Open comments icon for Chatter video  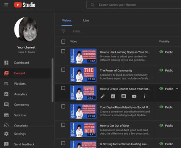click(x=124, y=96)
